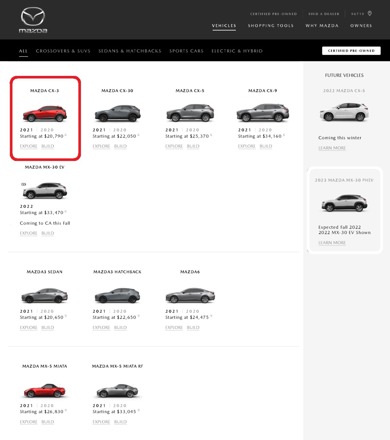Explore the Mazda MX-5 Miata
The height and width of the screenshot is (440, 390).
pos(29,422)
